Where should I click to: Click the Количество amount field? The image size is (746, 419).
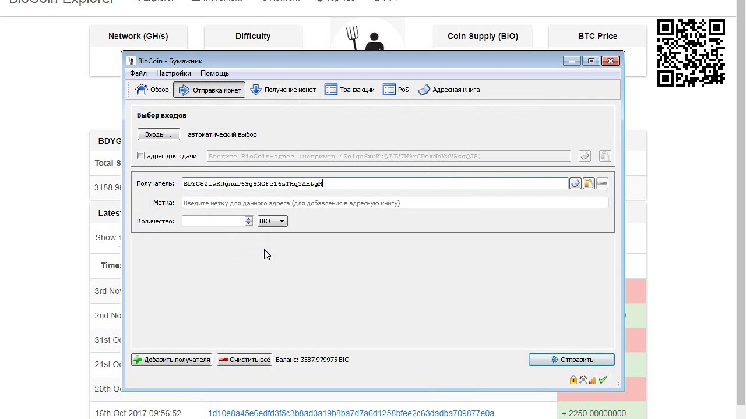[x=213, y=221]
